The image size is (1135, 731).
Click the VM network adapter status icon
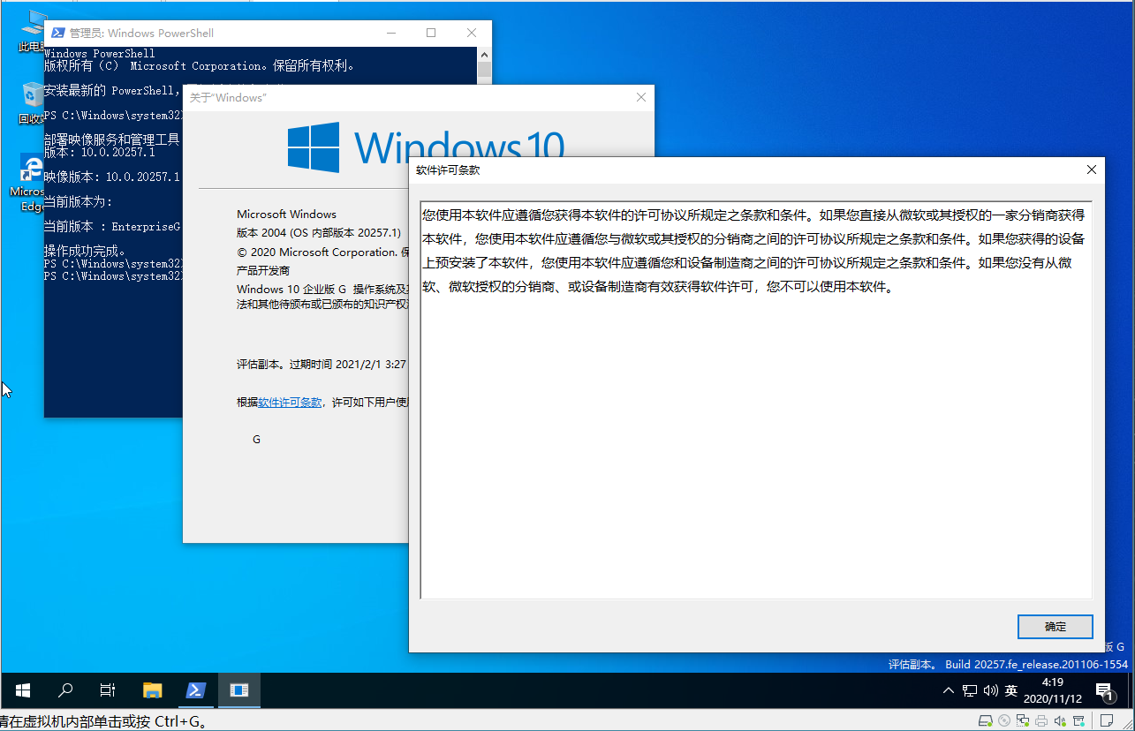pyautogui.click(x=1023, y=720)
